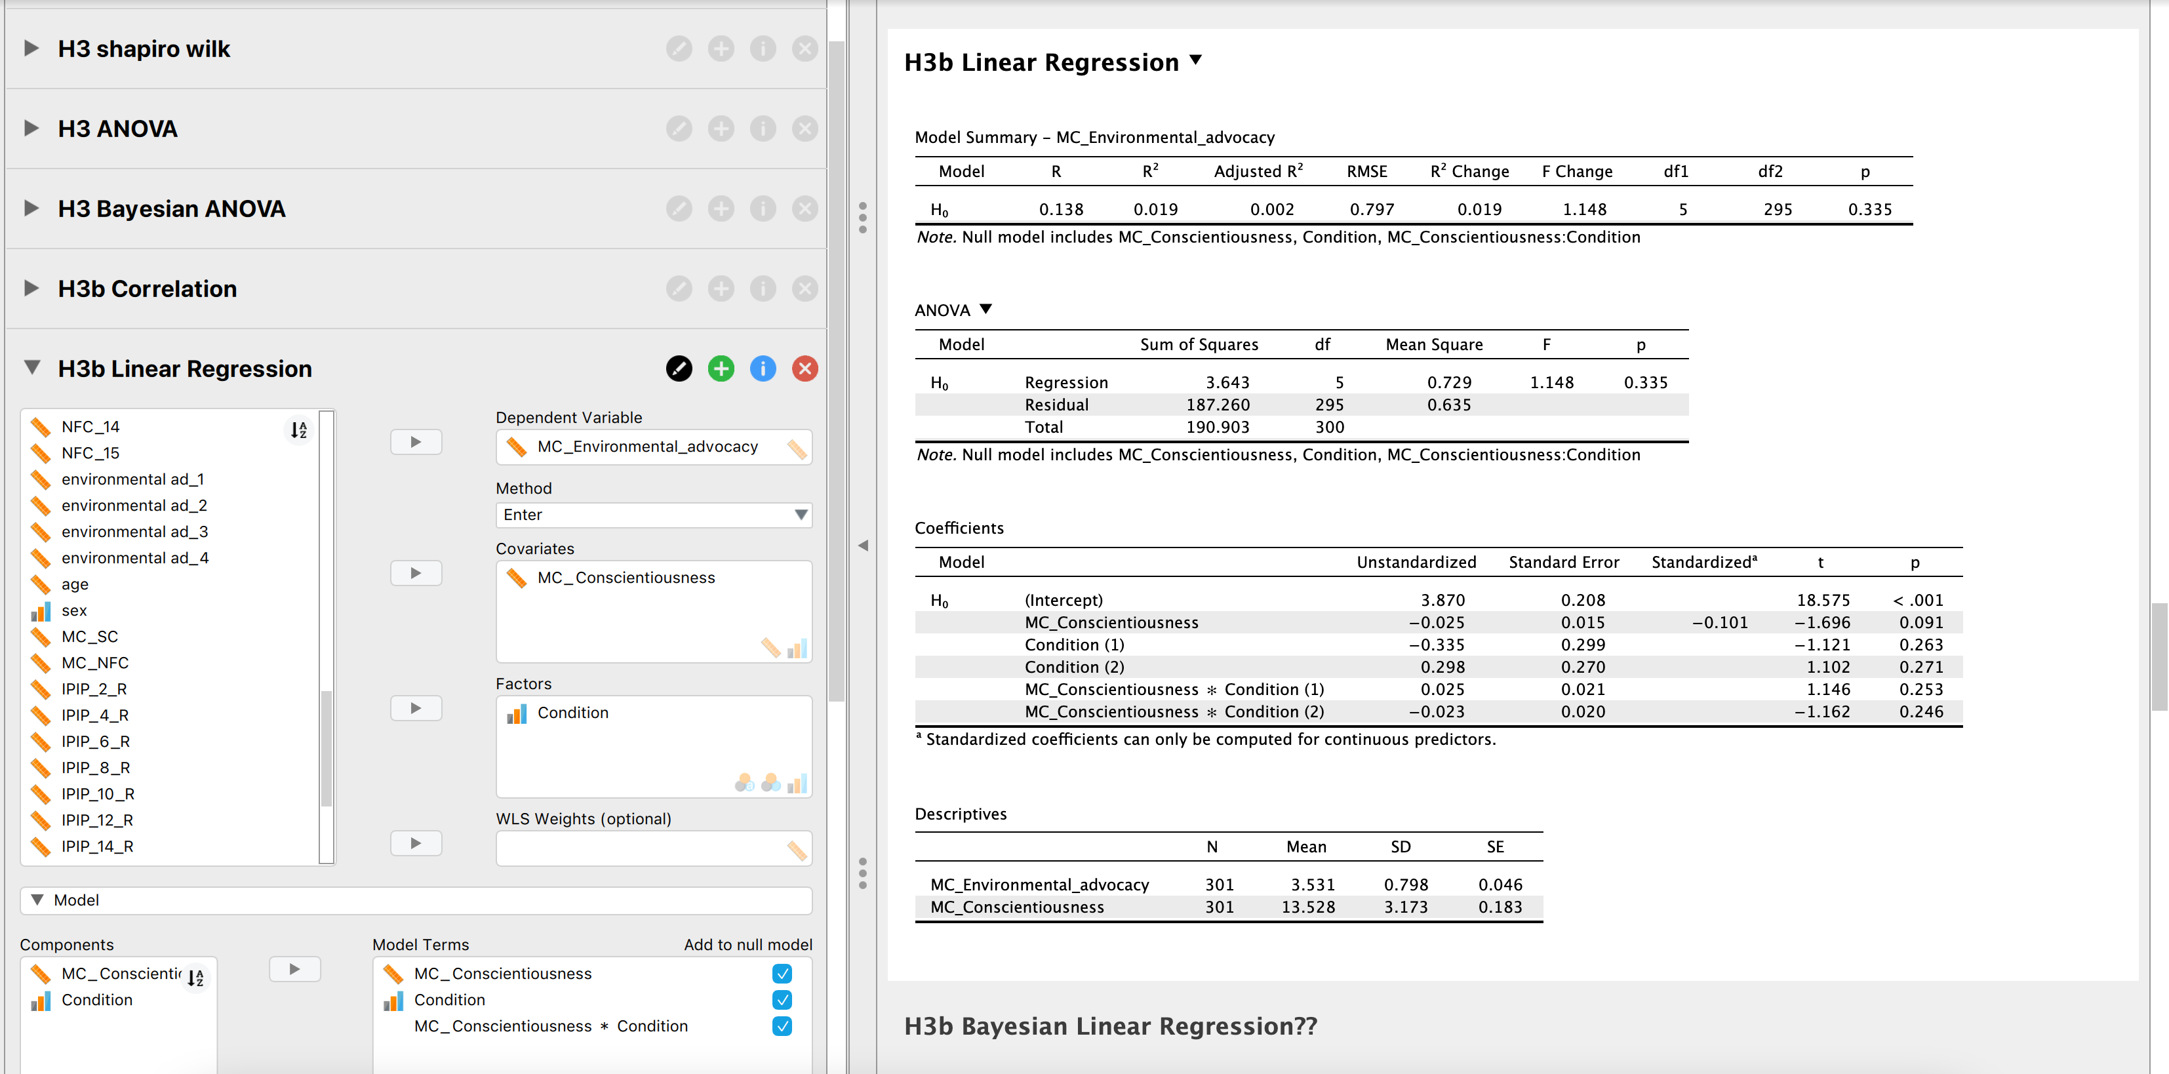The image size is (2169, 1074).
Task: Remove the H3 shapiro wilk analysis with the red X
Action: point(805,49)
